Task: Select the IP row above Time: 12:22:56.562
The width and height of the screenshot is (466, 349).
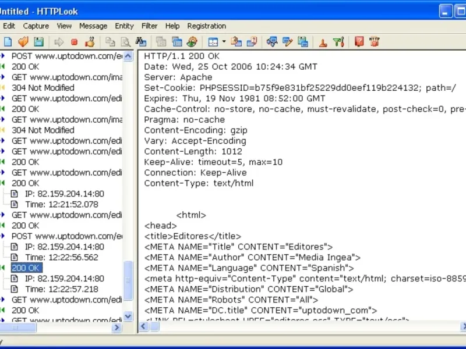Action: pos(65,247)
